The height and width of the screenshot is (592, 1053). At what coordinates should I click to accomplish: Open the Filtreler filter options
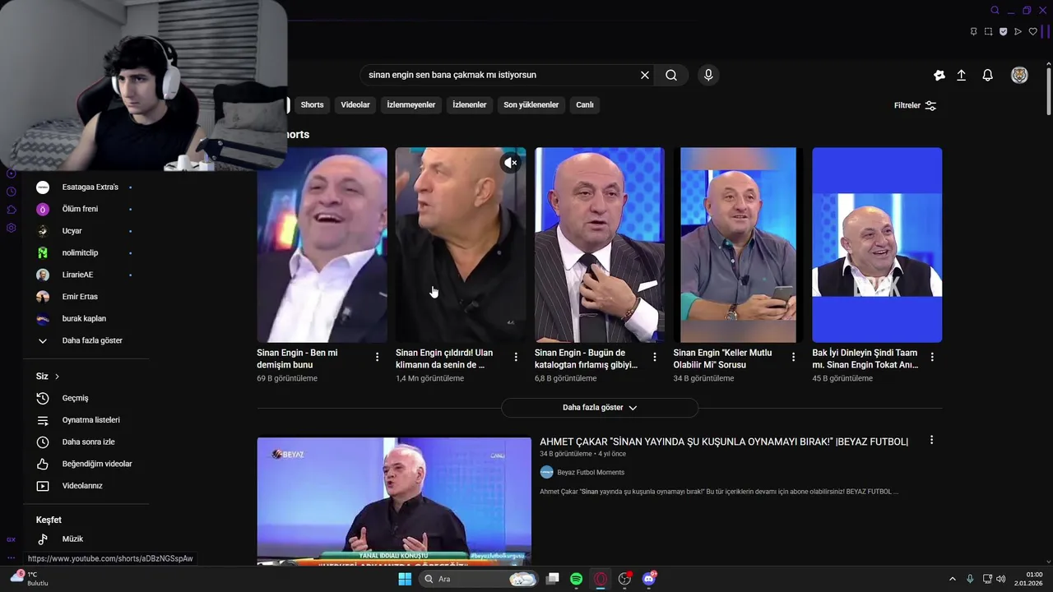915,105
